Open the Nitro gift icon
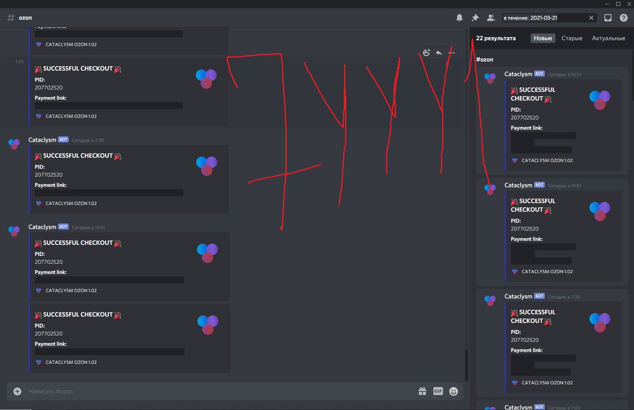This screenshot has height=410, width=634. [x=422, y=392]
